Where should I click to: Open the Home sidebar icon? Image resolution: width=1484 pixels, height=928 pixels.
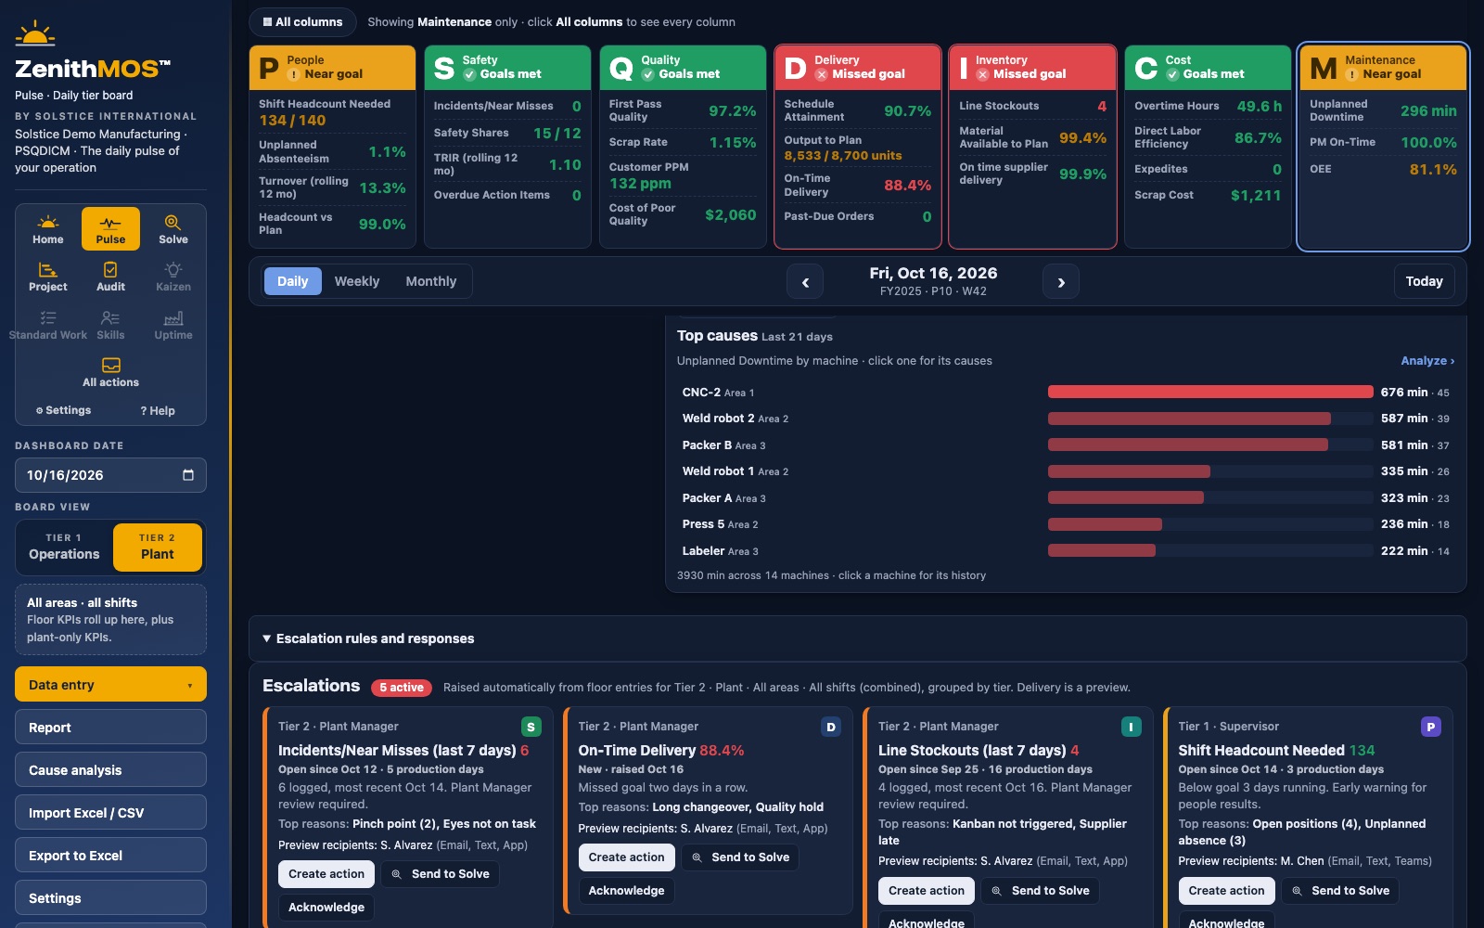48,229
